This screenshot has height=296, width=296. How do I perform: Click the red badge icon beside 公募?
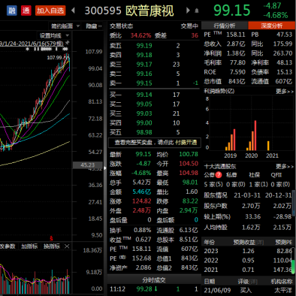(219, 175)
